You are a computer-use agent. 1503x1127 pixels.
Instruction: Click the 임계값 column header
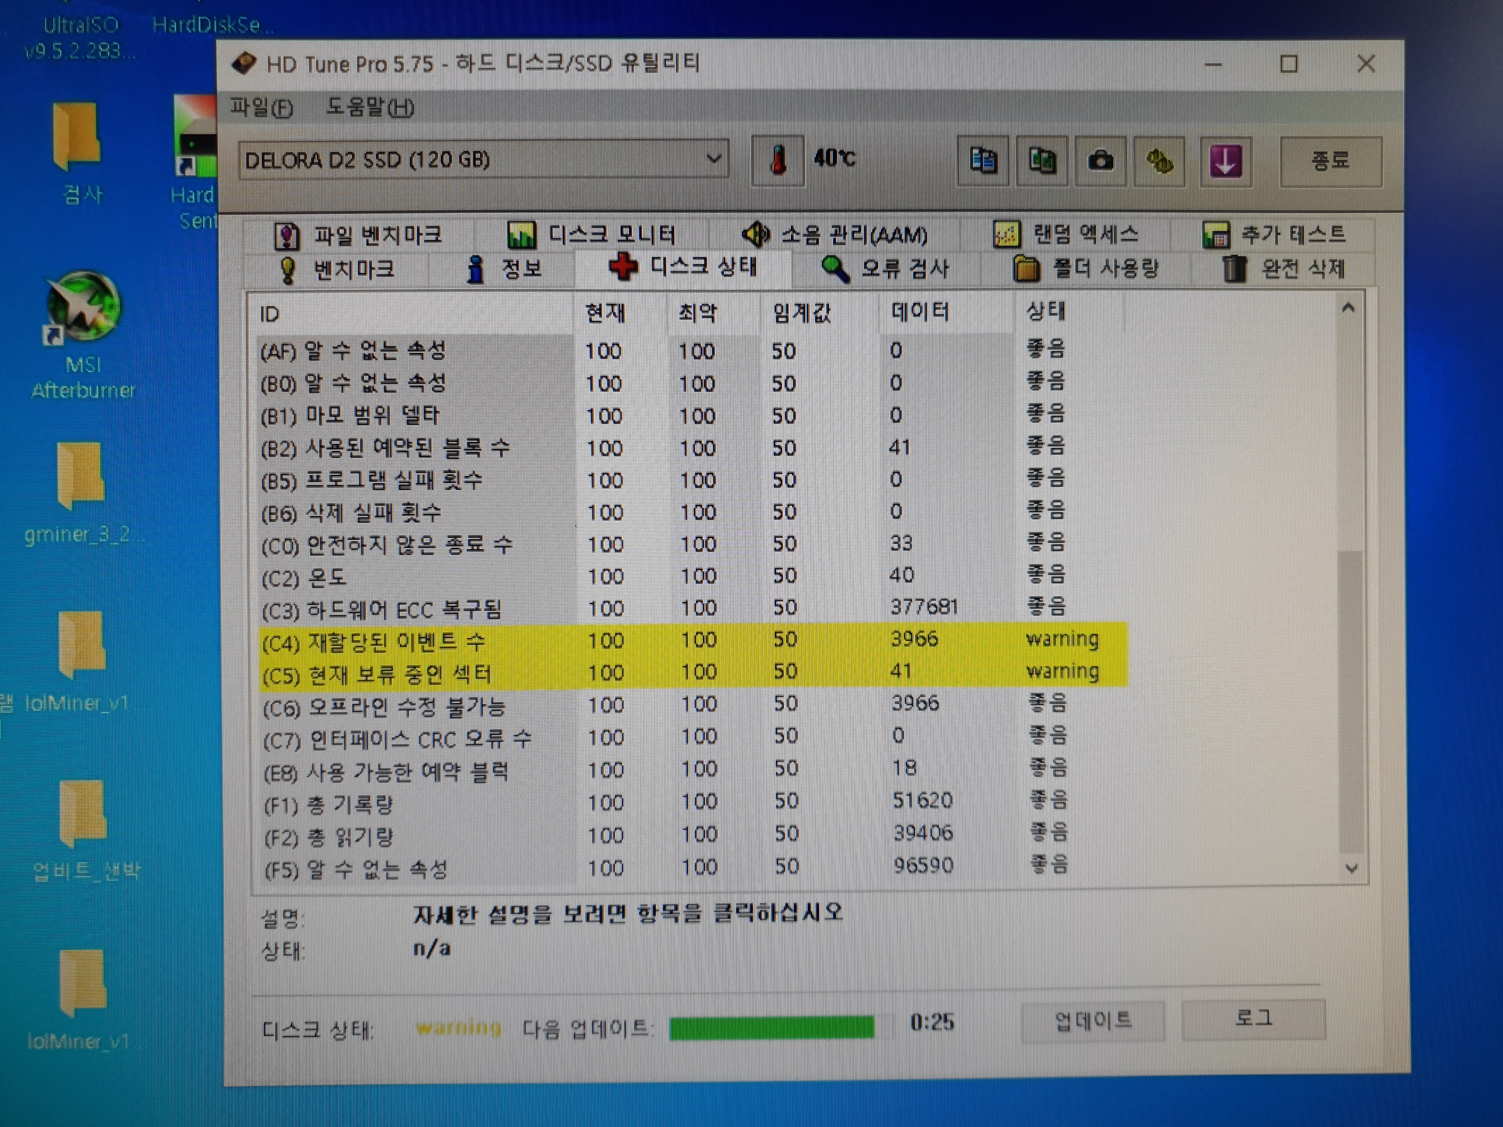(819, 313)
